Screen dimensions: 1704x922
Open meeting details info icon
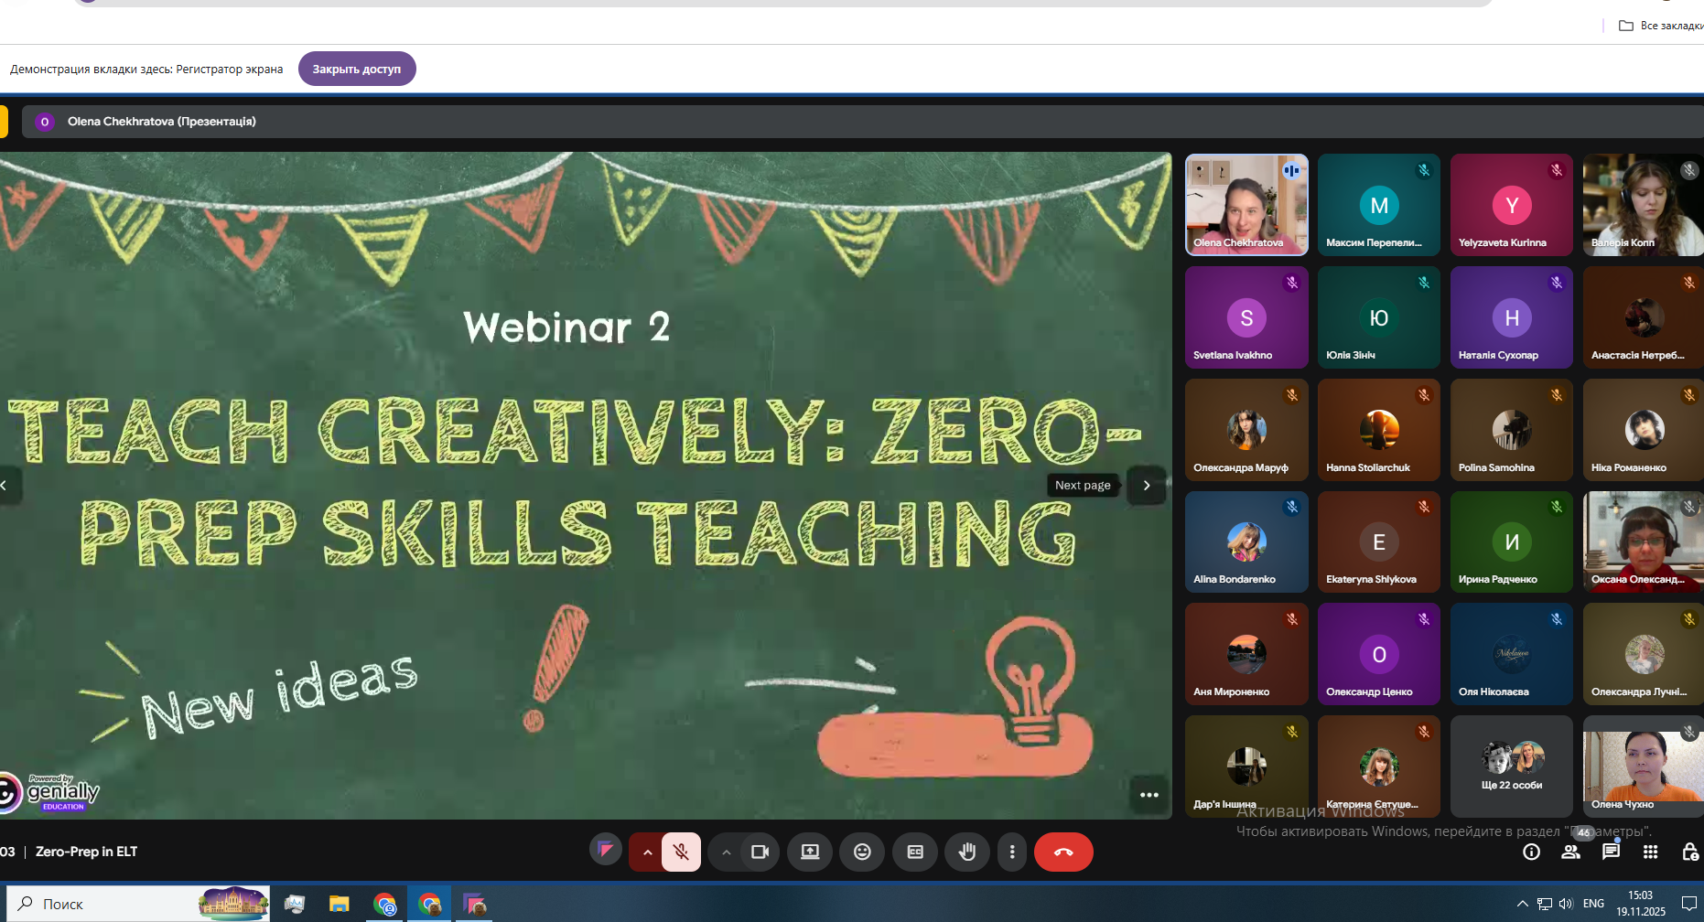1531,852
